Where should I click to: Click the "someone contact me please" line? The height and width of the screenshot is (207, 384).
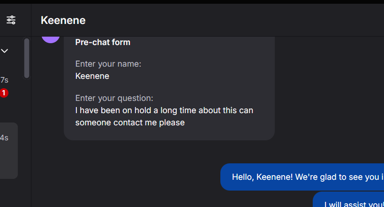(x=130, y=123)
